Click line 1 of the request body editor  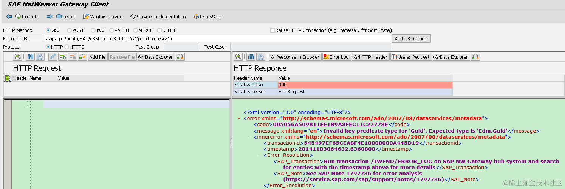[x=136, y=104]
